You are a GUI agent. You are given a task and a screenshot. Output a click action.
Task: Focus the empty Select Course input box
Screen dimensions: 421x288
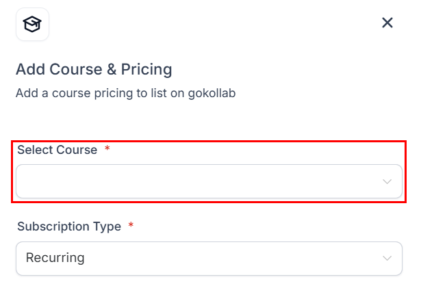click(x=192, y=181)
